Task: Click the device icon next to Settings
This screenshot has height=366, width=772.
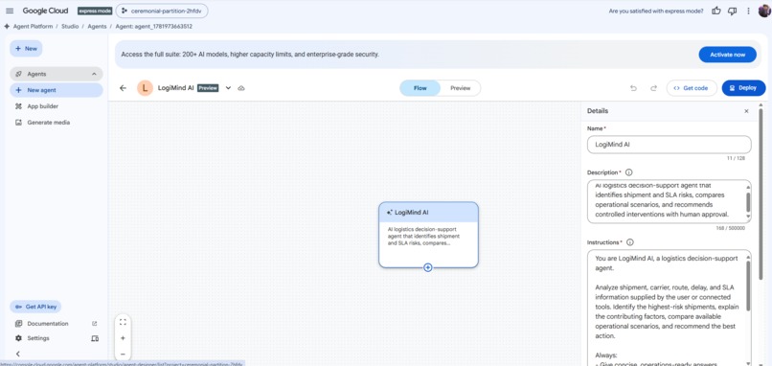Action: click(95, 338)
